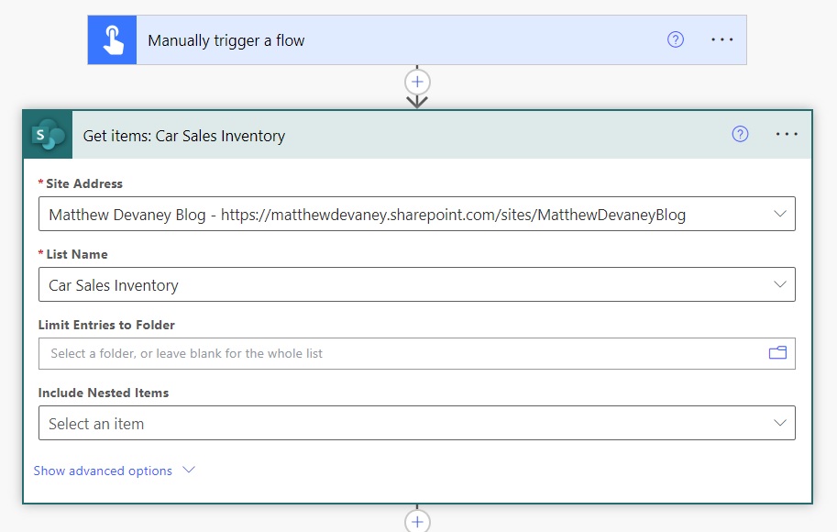Open the Get items action ellipsis menu
The height and width of the screenshot is (532, 837).
tap(787, 134)
